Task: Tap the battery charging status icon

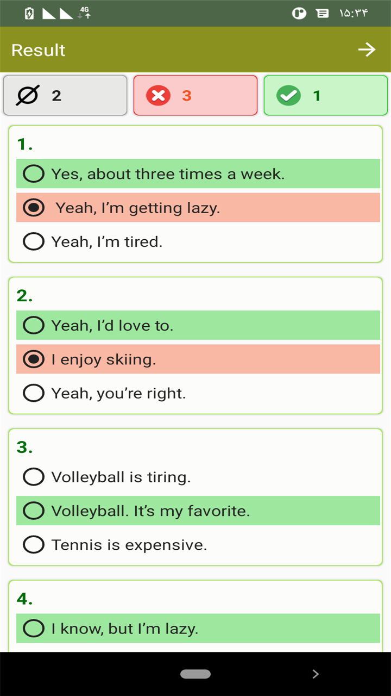Action: 30,14
